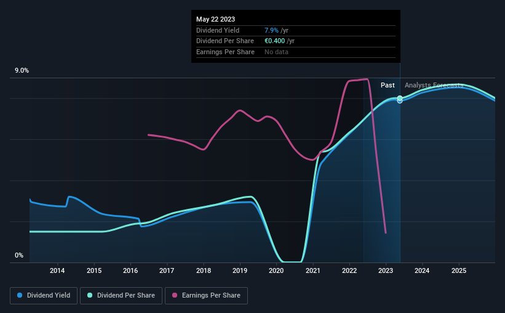The image size is (505, 313).
Task: Click the blue Dividend Yield legend dot
Action: (20, 295)
